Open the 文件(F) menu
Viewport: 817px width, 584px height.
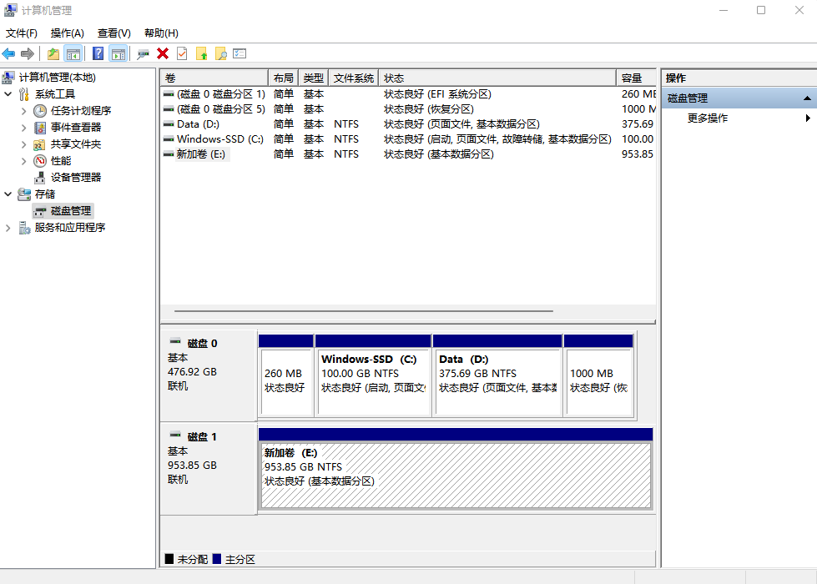22,33
